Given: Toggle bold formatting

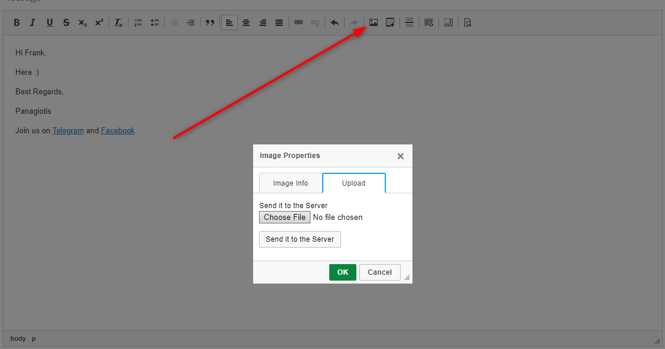Looking at the screenshot, I should 17,22.
